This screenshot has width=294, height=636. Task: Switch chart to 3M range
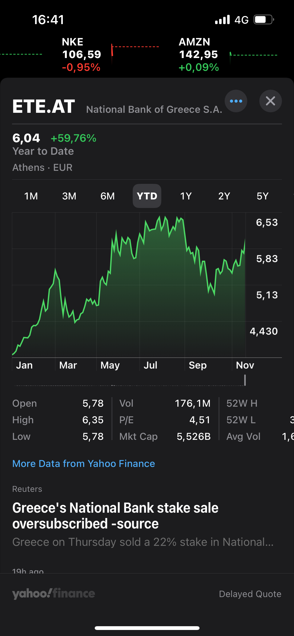[x=69, y=196]
